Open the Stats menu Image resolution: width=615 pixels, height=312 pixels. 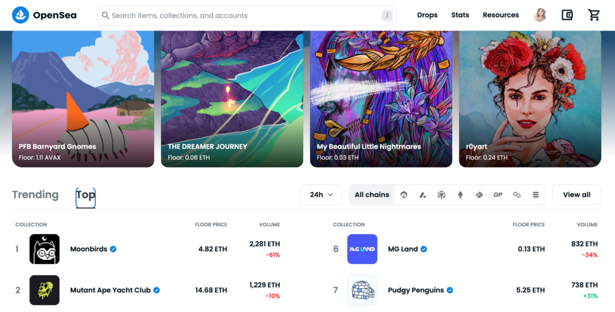tap(460, 15)
